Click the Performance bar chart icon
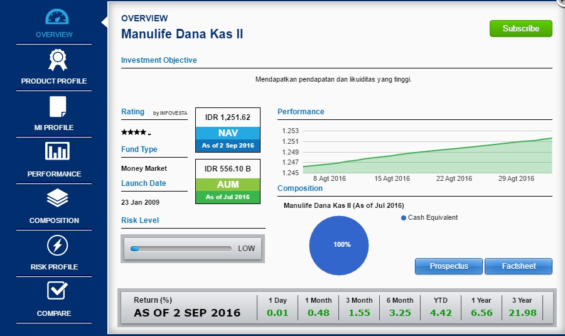 click(57, 151)
